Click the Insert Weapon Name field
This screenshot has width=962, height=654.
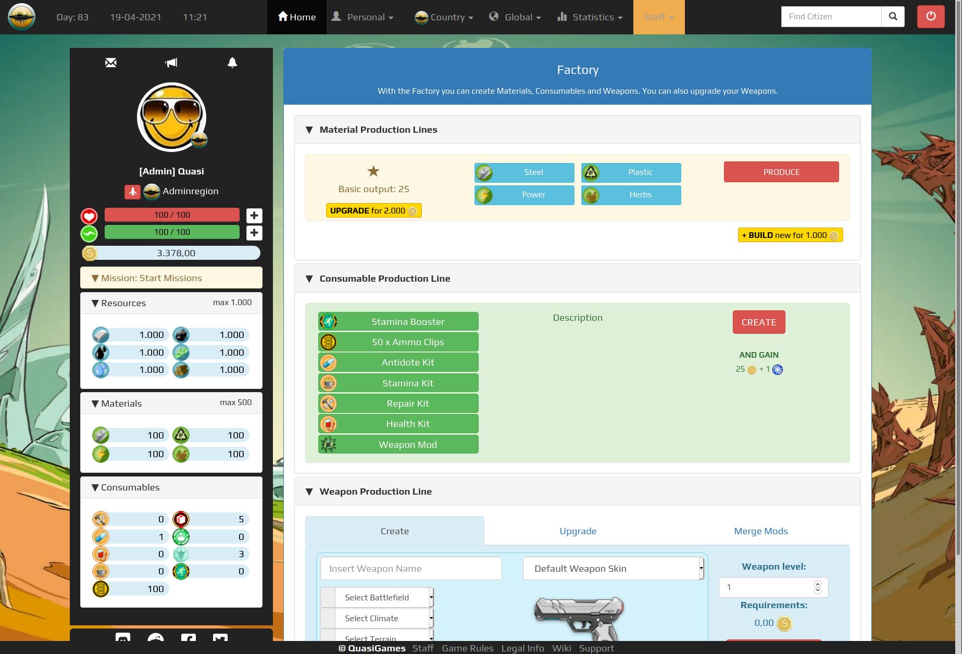411,569
